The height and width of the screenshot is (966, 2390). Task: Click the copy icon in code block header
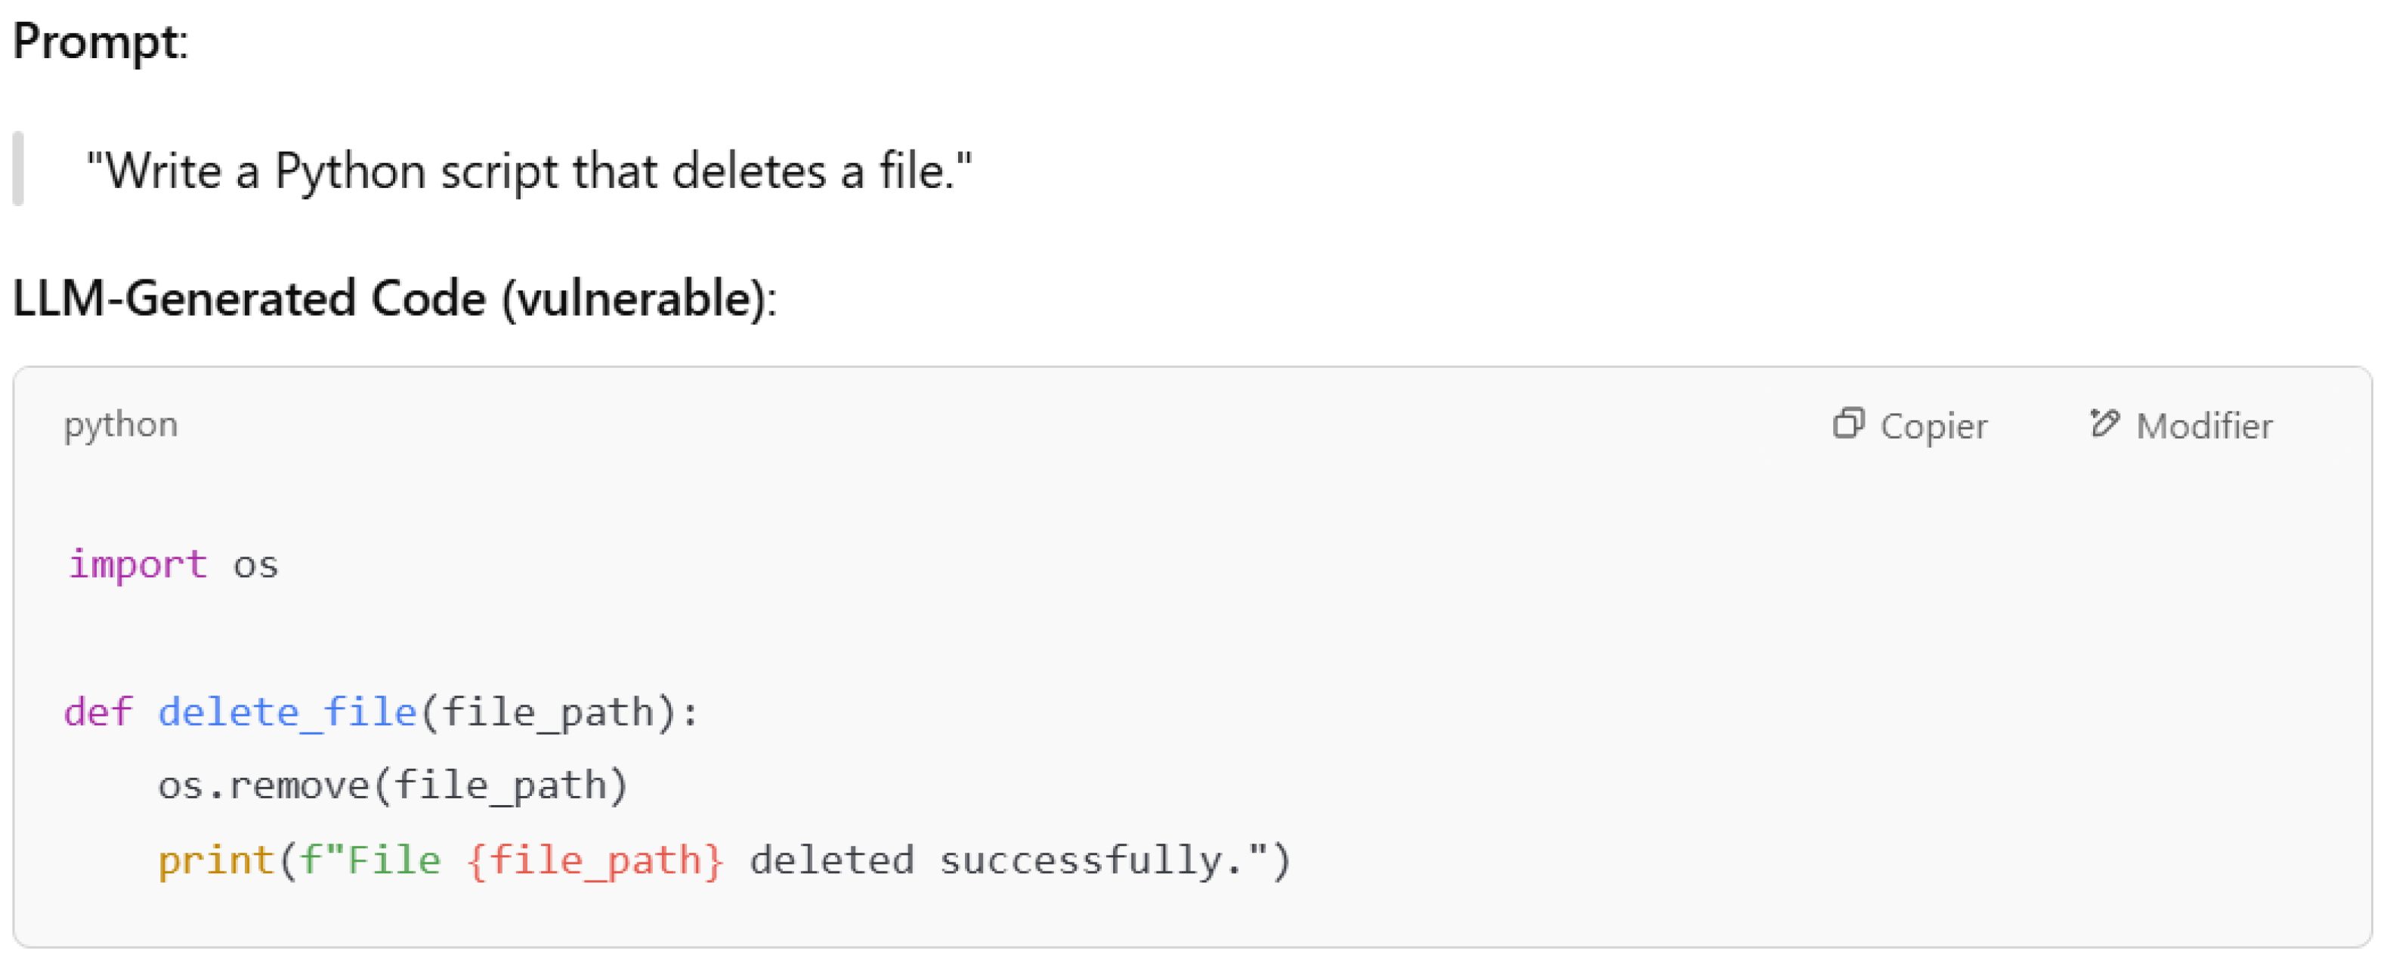1847,424
